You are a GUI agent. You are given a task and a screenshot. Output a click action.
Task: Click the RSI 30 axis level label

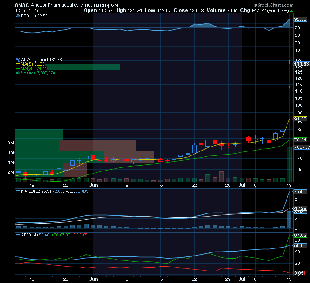(x=297, y=43)
